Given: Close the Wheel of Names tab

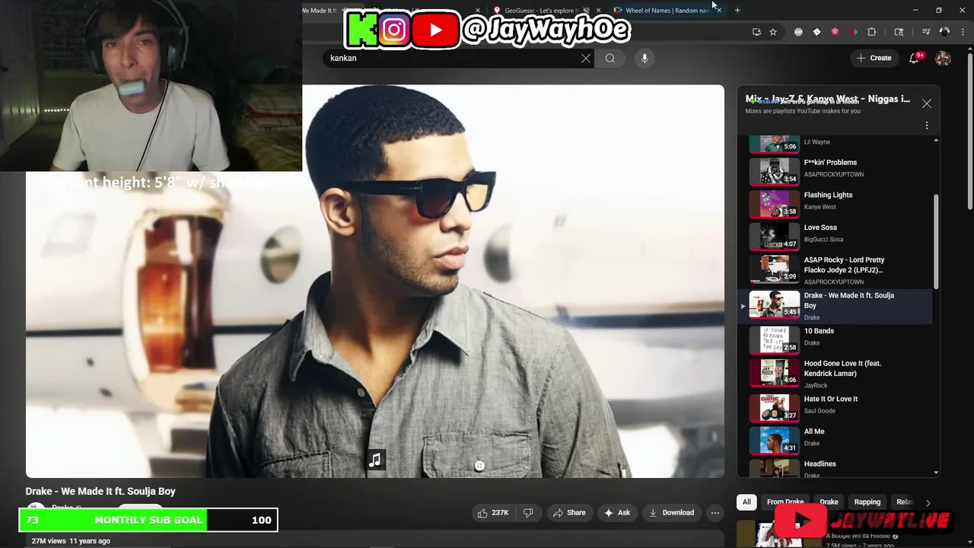Looking at the screenshot, I should (719, 11).
